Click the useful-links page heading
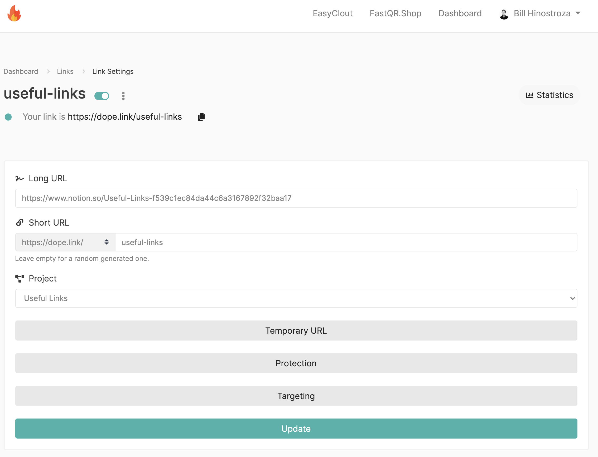 pos(45,94)
